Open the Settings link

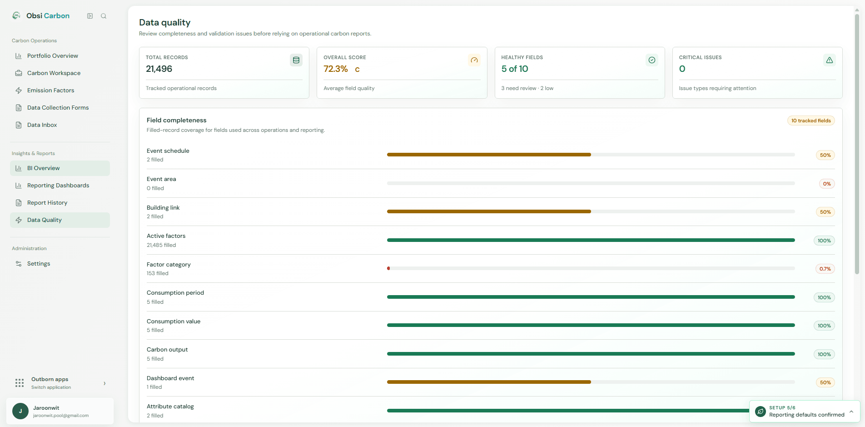(x=60, y=264)
